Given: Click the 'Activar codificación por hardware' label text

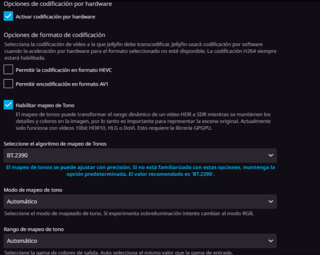Looking at the screenshot, I should pyautogui.click(x=55, y=17).
